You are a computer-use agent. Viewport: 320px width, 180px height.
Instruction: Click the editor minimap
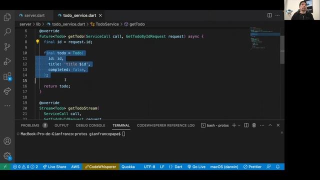click(x=264, y=38)
